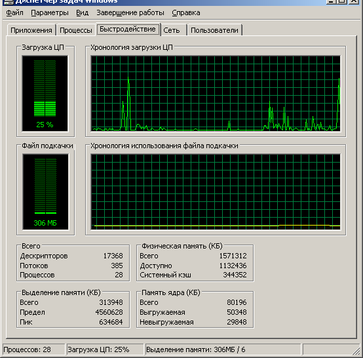The width and height of the screenshot is (363, 358).
Task: Open the Вид menu
Action: click(x=82, y=12)
